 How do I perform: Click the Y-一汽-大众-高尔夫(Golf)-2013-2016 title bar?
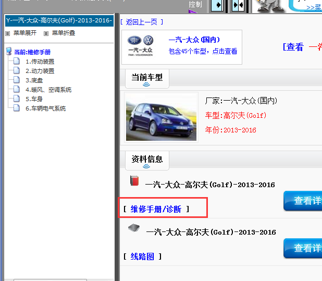59,20
